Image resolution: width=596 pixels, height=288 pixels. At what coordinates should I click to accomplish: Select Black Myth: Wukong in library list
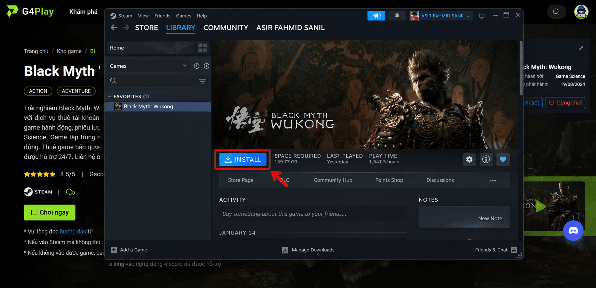coord(158,107)
